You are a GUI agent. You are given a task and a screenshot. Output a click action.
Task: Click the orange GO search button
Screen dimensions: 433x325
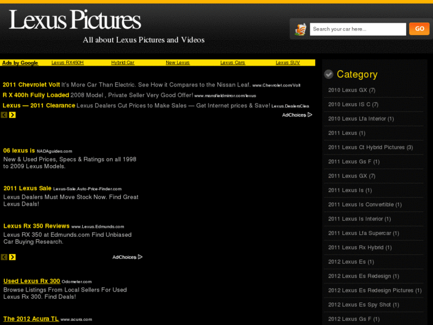coord(419,29)
